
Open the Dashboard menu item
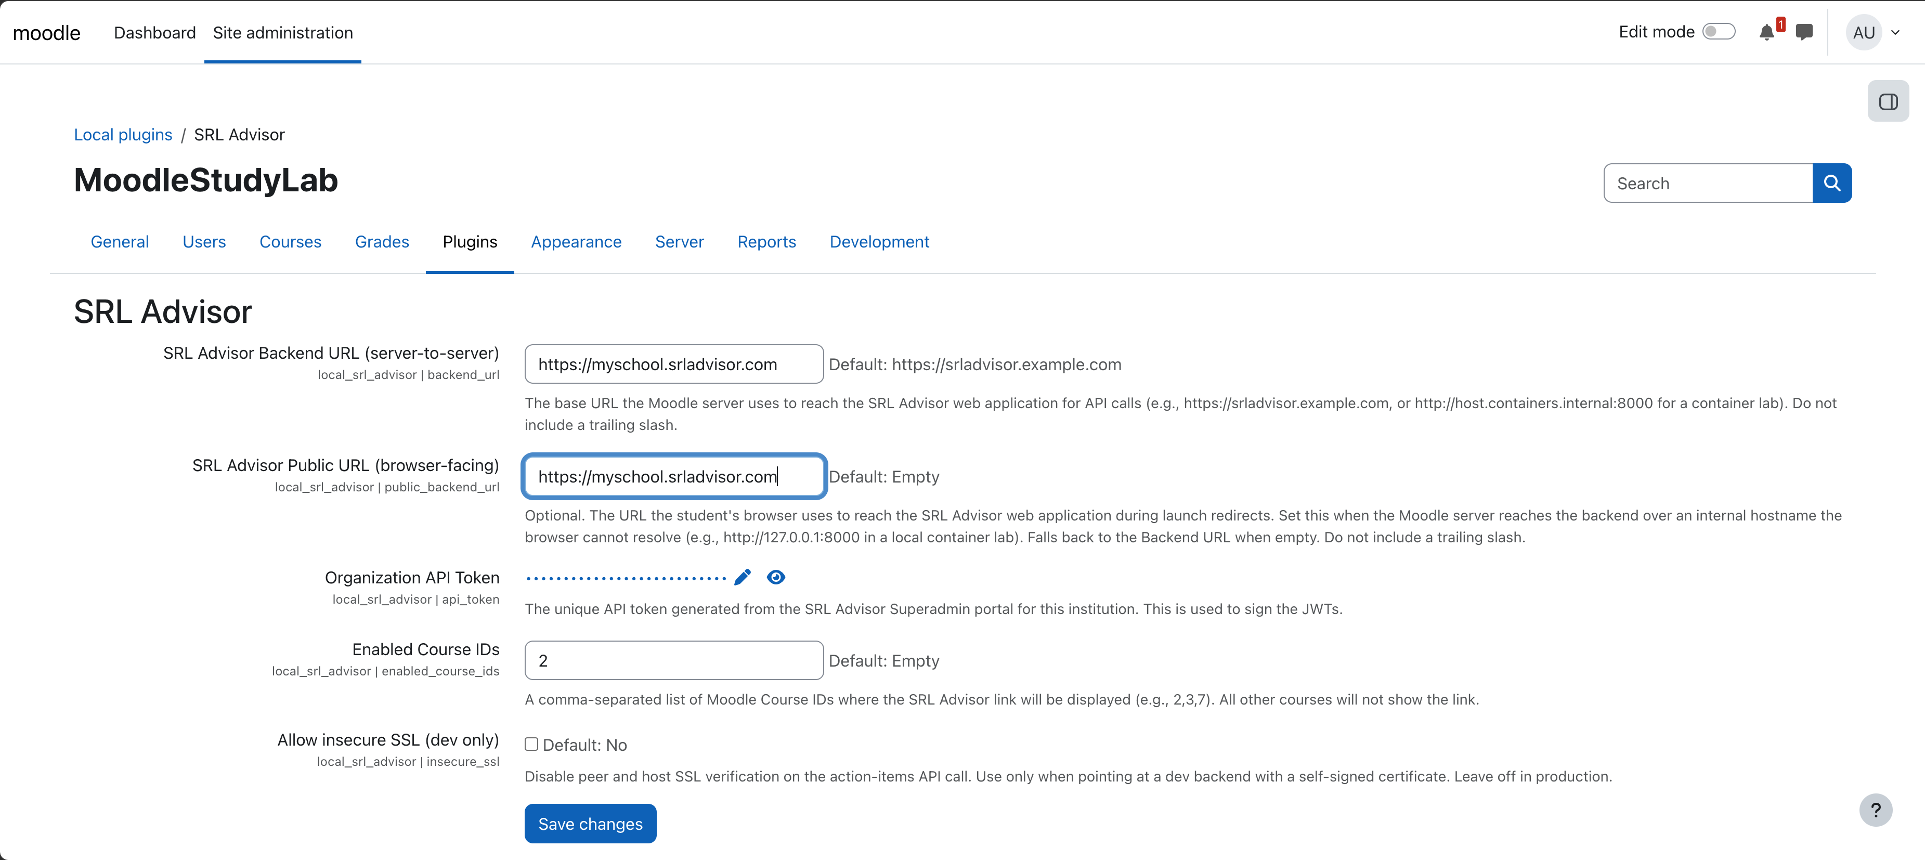click(x=154, y=33)
